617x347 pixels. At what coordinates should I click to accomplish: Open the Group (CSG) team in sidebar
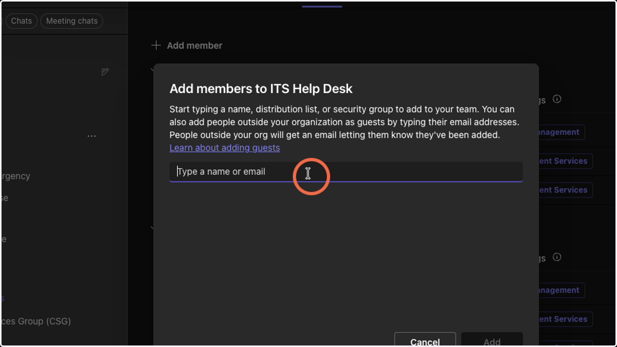coord(36,321)
